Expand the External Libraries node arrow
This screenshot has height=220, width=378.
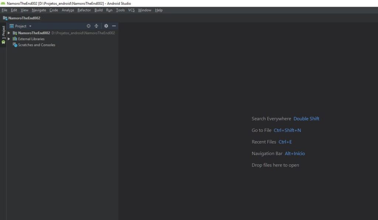tap(9, 39)
